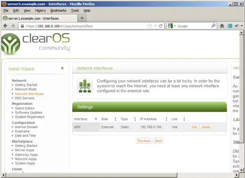
Task: Open the Network Apps step
Action: (26, 159)
